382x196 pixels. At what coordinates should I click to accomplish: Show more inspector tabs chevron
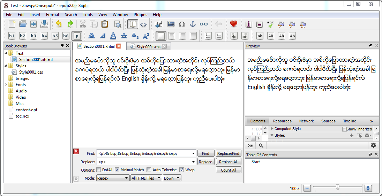(371, 121)
